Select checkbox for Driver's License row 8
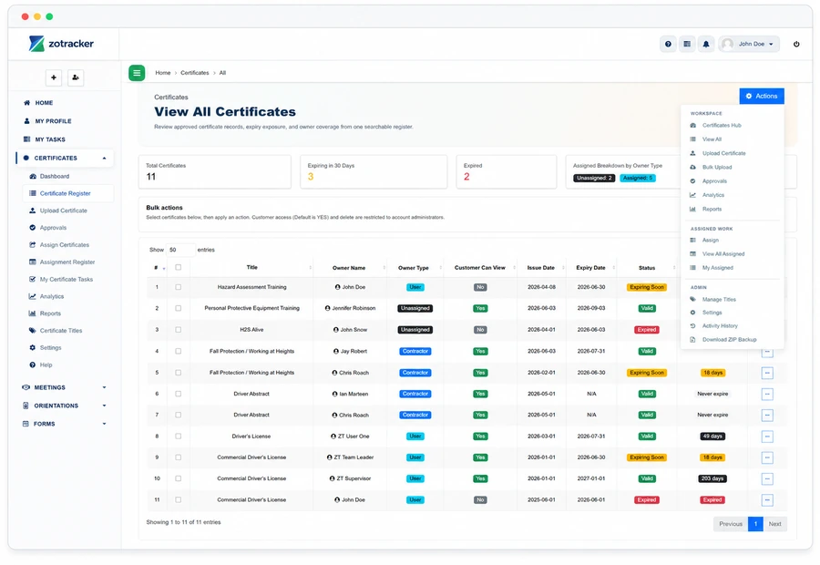820x565 pixels. pos(179,436)
